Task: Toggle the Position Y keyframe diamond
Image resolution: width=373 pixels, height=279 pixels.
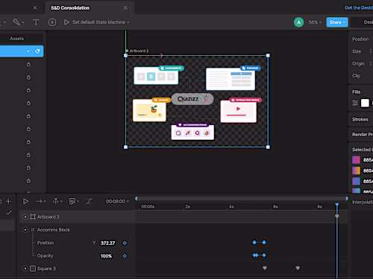Action: [125, 243]
